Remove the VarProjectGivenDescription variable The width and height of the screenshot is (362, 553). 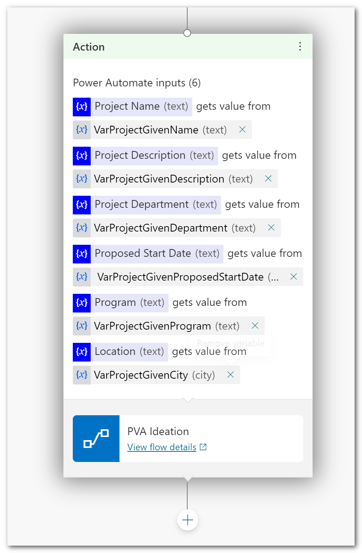coord(268,179)
